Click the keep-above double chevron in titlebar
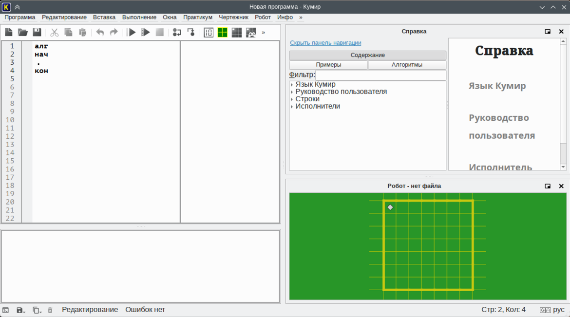The image size is (570, 317). click(17, 7)
